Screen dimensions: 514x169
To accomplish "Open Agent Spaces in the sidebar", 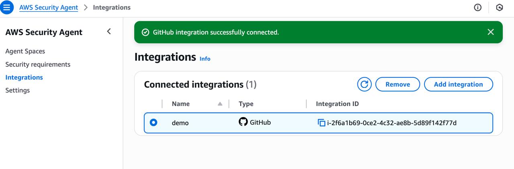I will (x=25, y=51).
